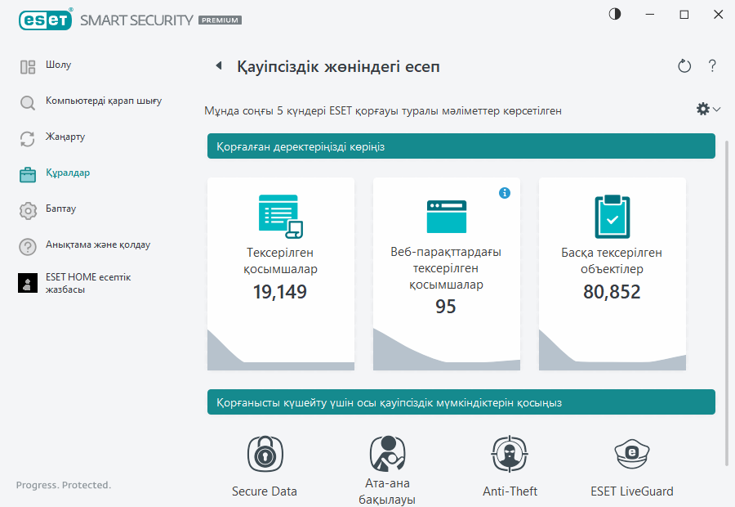Open the ESET HOME есептік жазбасы account
Image resolution: width=735 pixels, height=507 pixels.
pyautogui.click(x=27, y=283)
